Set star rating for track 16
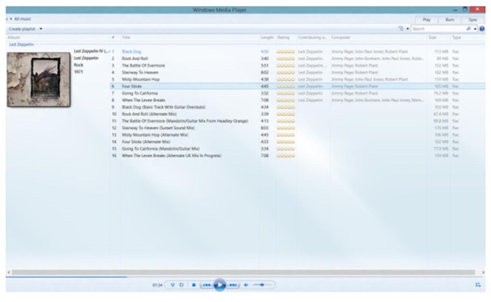 tap(286, 155)
